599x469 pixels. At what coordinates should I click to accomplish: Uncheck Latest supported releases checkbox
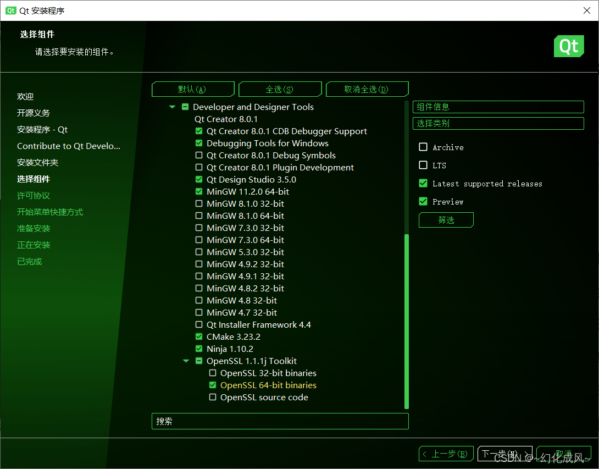point(423,184)
